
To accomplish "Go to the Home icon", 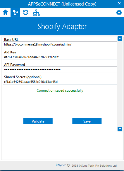I will [6, 13].
